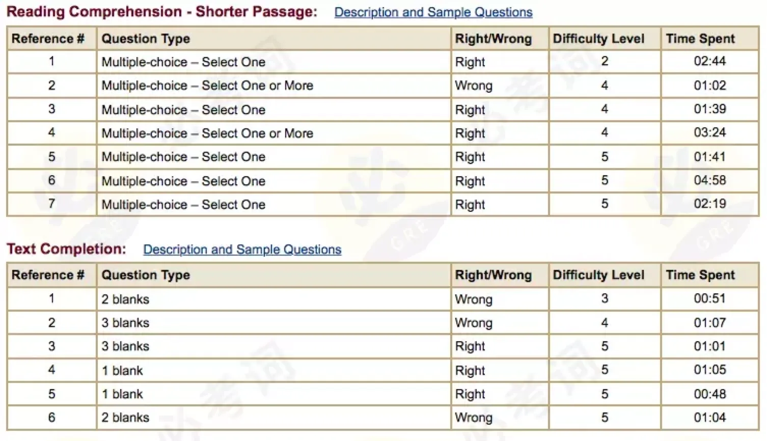Click the question type of Reading question 4
The image size is (767, 441).
coord(207,133)
